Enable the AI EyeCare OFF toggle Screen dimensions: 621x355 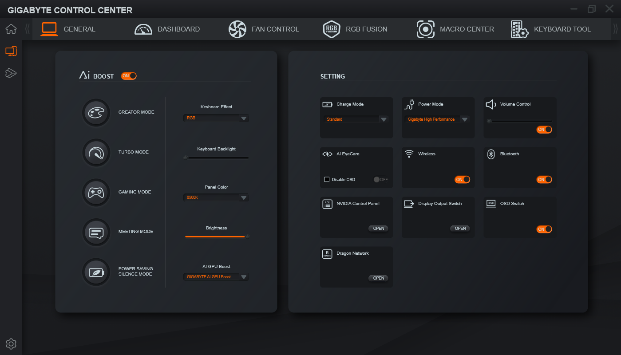[x=381, y=180]
